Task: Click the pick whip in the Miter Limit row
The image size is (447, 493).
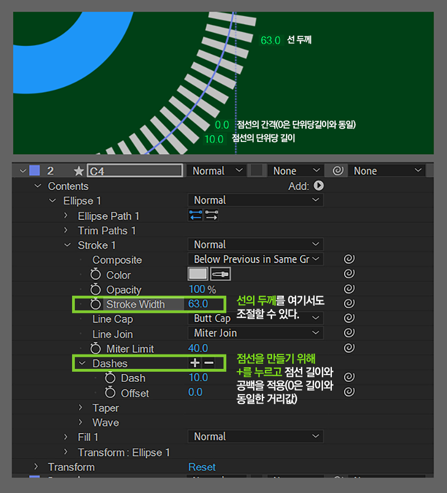Action: click(349, 348)
